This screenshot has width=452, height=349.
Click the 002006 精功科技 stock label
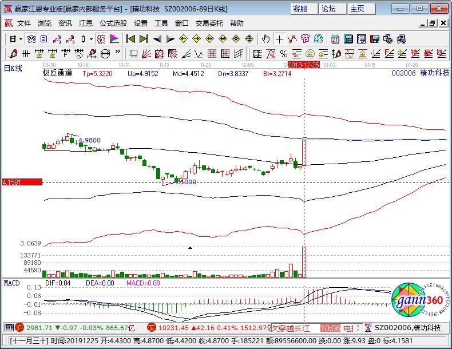pyautogui.click(x=421, y=73)
